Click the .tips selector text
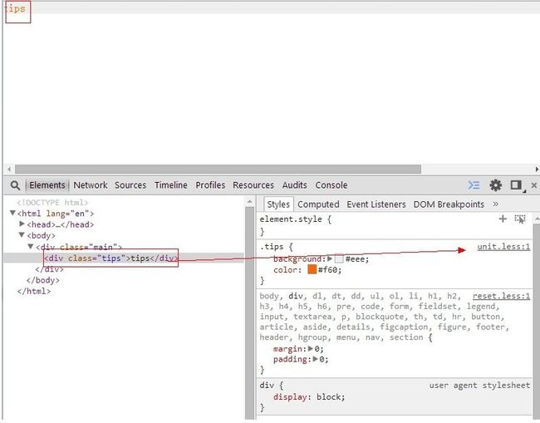Image resolution: width=540 pixels, height=423 pixels. click(272, 247)
